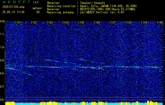Image resolution: width=165 pixels, height=105 pixels.
Task: Click the 1134 time marker
Action: pyautogui.click(x=66, y=23)
